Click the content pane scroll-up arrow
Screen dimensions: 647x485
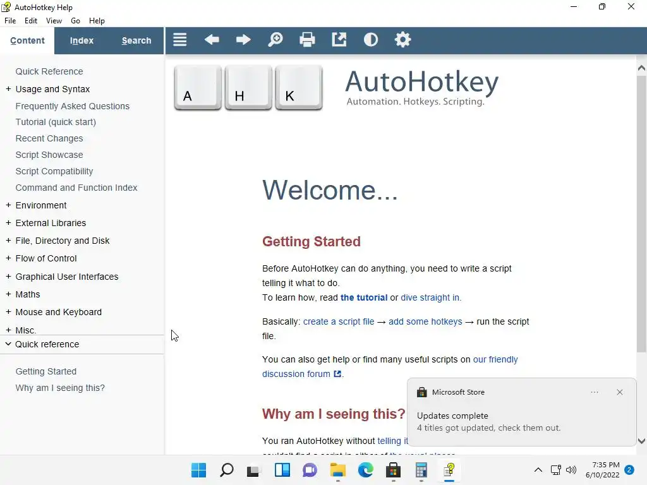coord(641,68)
